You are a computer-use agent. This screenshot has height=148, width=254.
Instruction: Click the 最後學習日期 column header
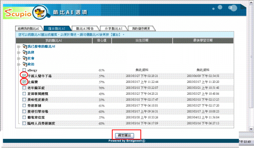[203, 41]
